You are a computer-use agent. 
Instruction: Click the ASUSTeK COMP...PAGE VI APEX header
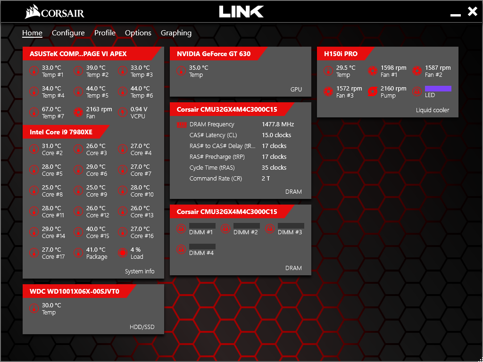coord(92,54)
